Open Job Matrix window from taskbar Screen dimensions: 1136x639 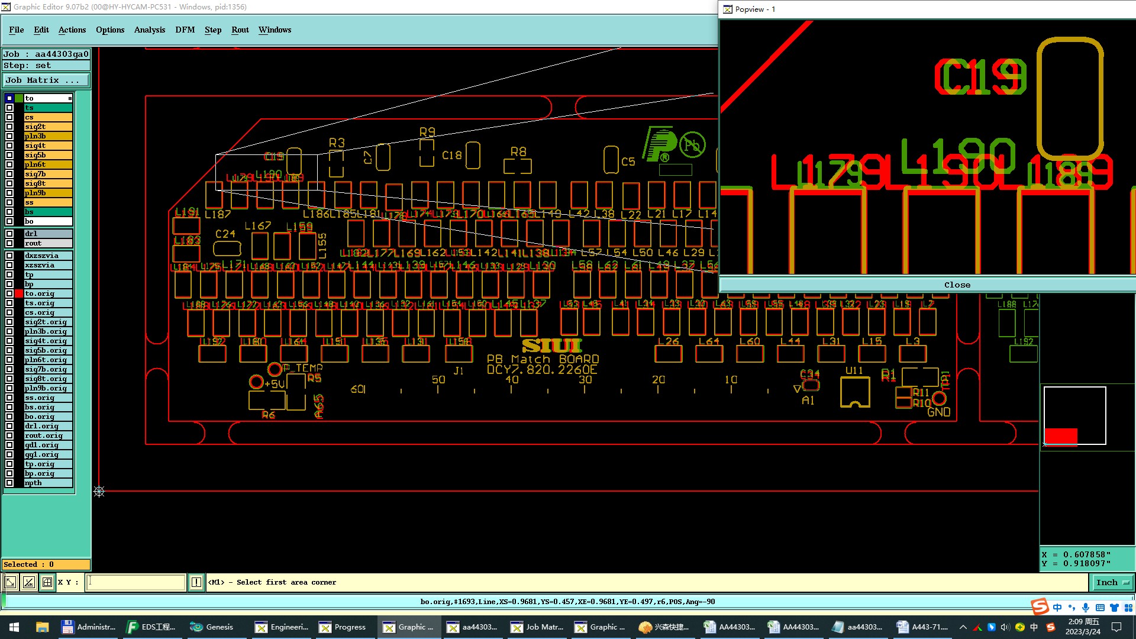tap(537, 627)
